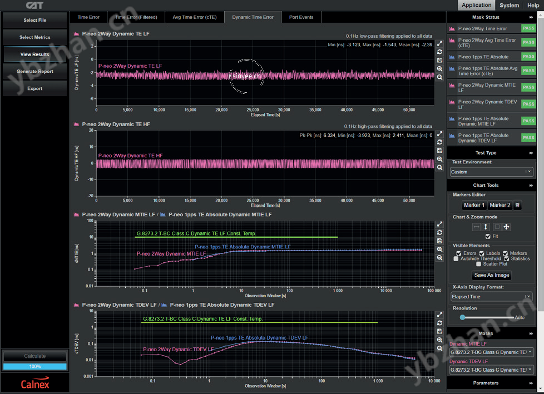Uncheck the Markers visible element
544x394 pixels.
pos(505,253)
